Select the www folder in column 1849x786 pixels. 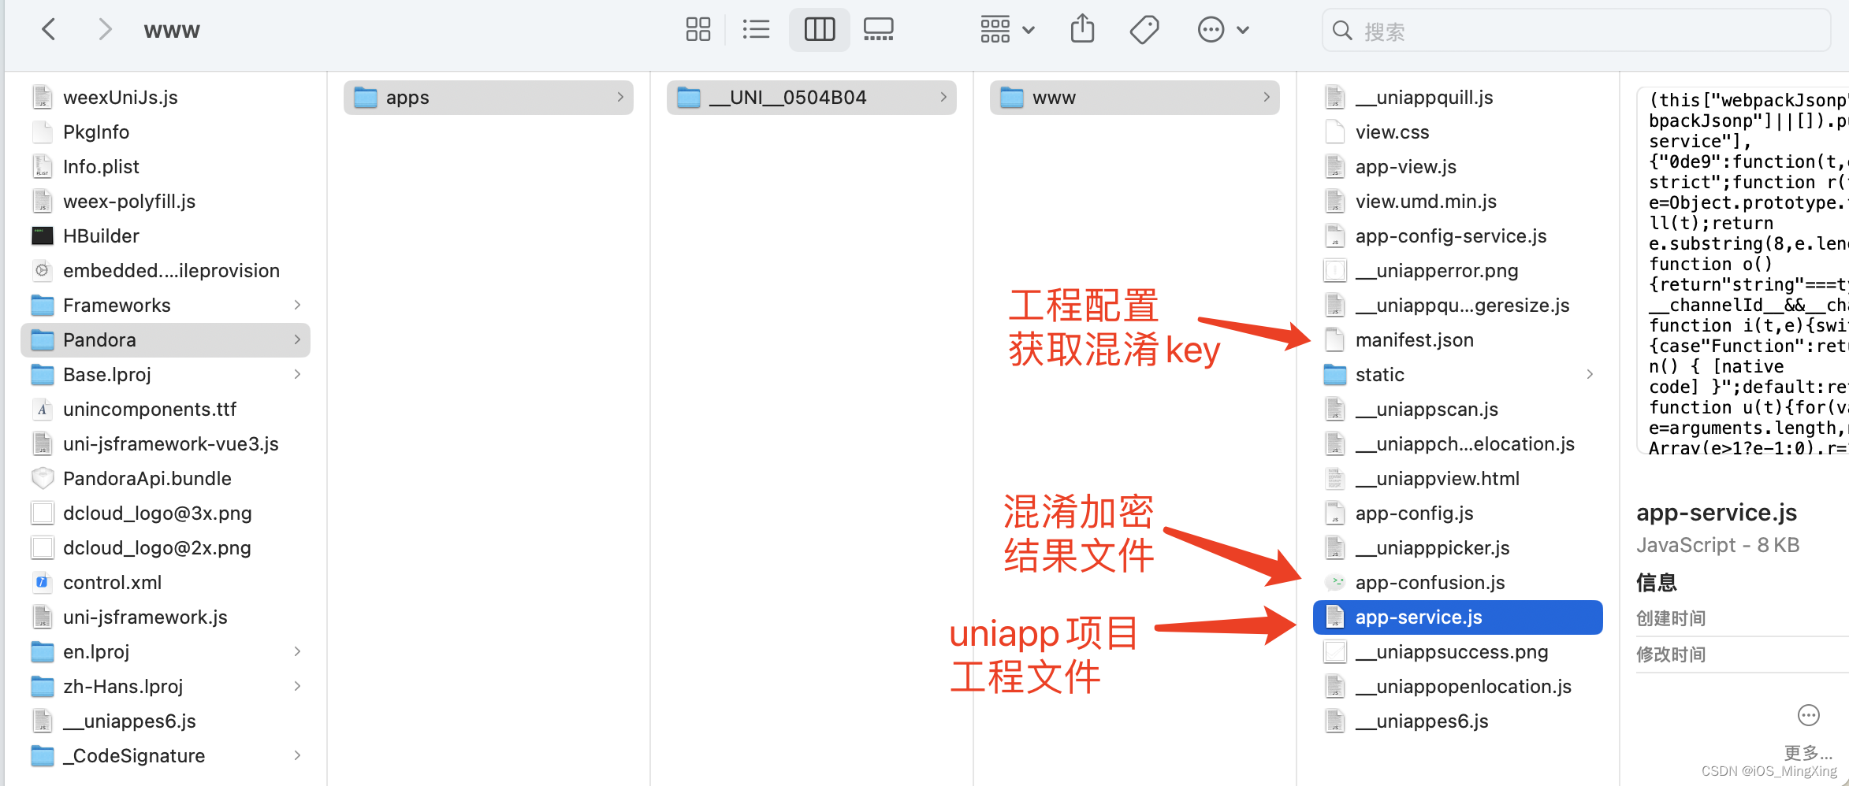[x=1135, y=98]
